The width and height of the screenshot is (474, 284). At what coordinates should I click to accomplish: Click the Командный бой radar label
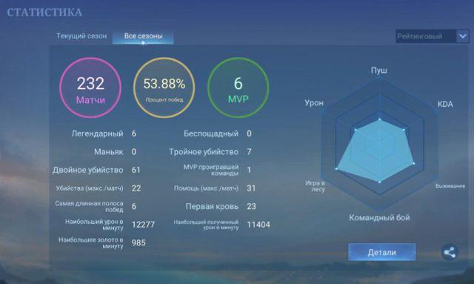(379, 218)
